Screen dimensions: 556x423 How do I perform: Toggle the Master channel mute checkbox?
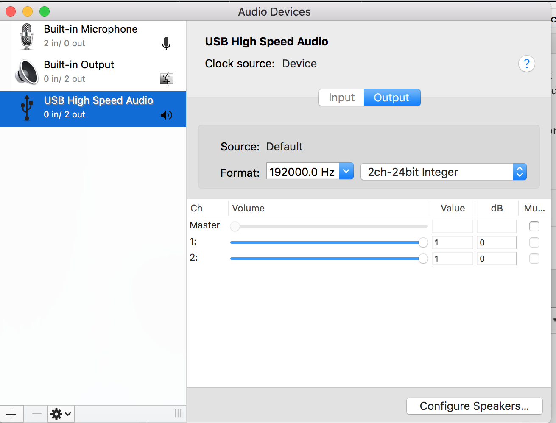534,226
